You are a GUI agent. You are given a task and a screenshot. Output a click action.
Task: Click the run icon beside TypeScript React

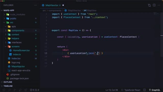144,90
